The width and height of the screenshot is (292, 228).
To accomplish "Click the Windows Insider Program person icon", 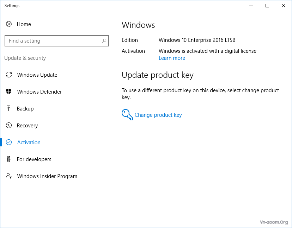I will (9, 176).
